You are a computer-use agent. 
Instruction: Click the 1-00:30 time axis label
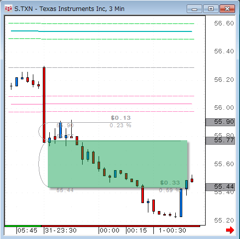pos(172,231)
